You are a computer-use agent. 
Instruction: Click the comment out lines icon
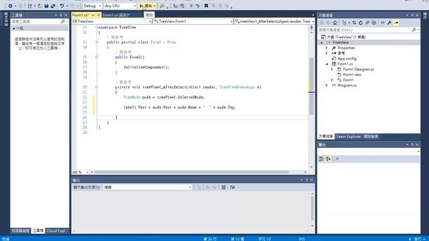191,6
